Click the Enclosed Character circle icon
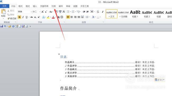Image resolution: width=172 pixels, height=96 pixels. click(x=62, y=17)
